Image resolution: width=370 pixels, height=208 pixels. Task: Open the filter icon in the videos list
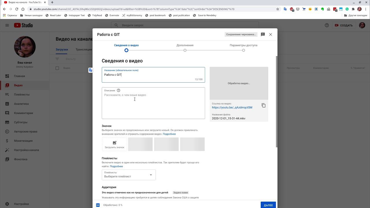[57, 59]
